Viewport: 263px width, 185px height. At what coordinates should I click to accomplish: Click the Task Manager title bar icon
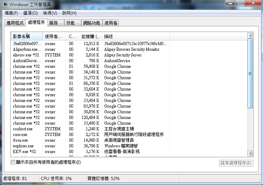coord(5,4)
